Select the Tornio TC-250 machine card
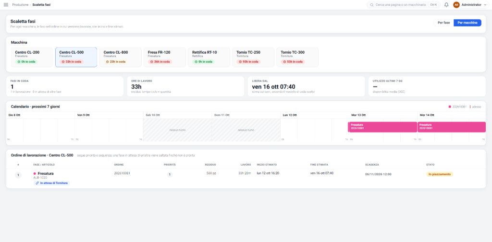This screenshot has height=242, width=492. pos(253,57)
